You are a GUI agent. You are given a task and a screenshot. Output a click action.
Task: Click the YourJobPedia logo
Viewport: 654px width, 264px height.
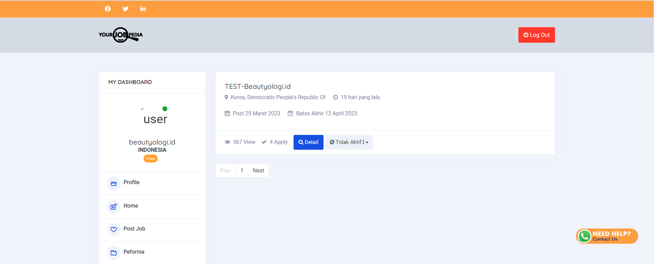(121, 35)
